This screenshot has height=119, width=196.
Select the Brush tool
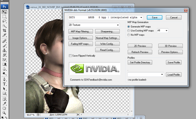click(x=4, y=46)
